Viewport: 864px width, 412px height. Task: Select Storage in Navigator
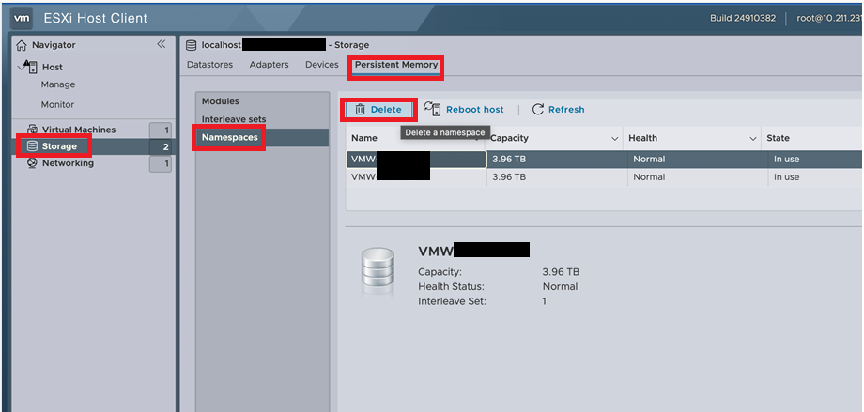(59, 146)
